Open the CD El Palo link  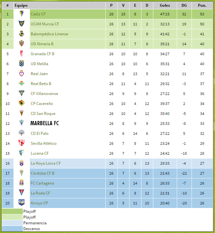[x=40, y=134]
